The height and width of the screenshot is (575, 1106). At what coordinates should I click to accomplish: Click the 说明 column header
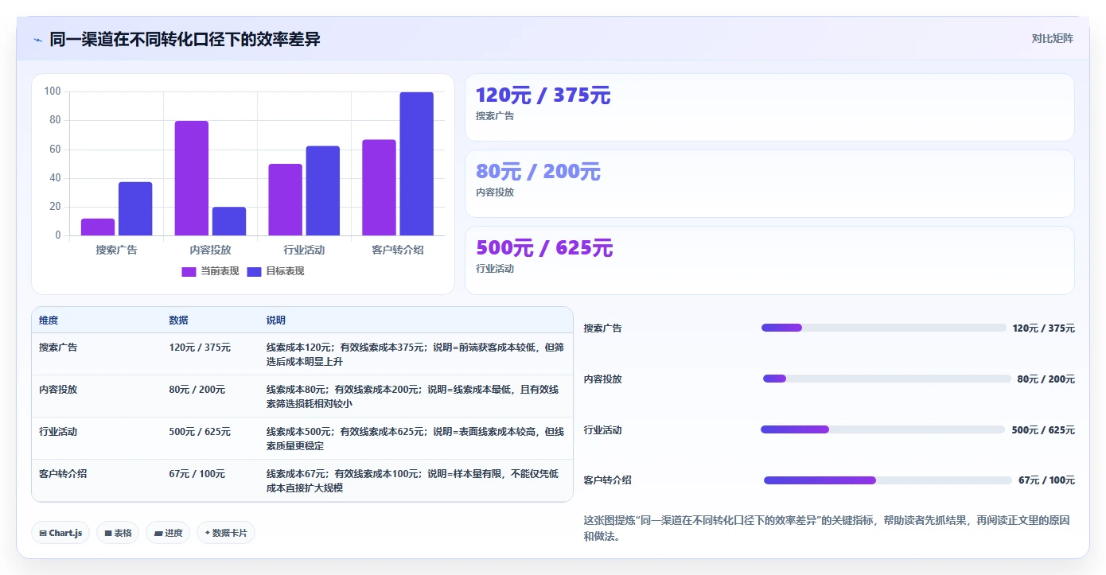tap(276, 321)
